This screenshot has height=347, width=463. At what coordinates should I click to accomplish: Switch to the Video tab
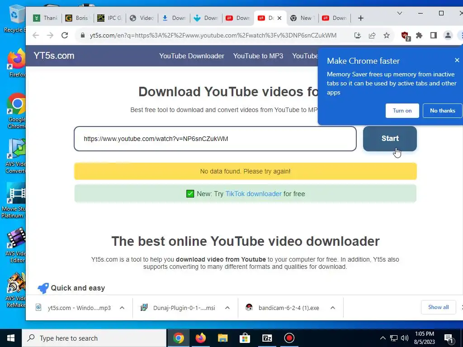(142, 18)
